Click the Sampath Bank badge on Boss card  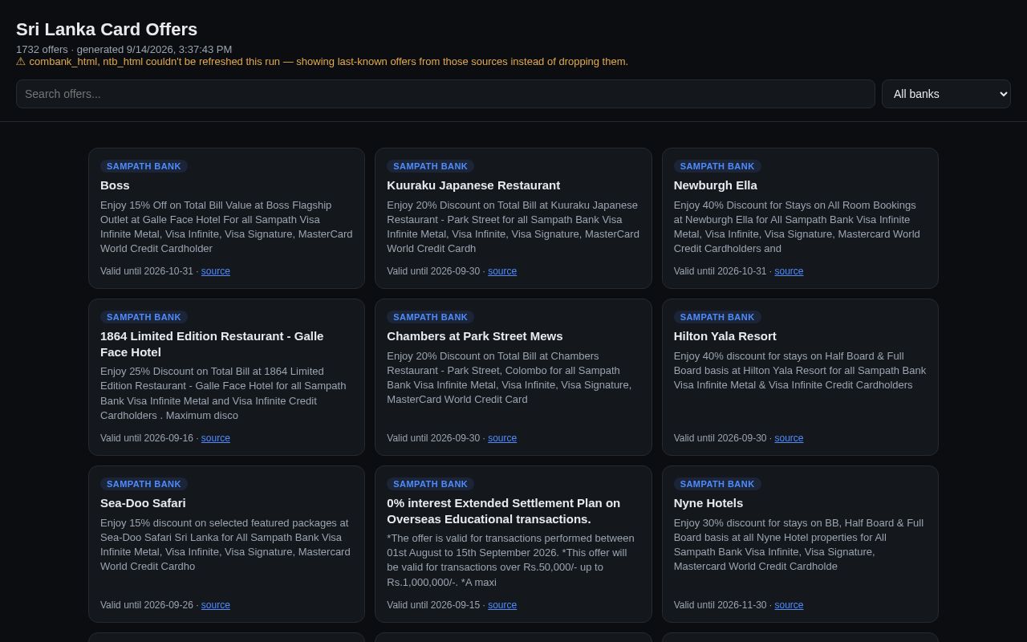point(144,166)
